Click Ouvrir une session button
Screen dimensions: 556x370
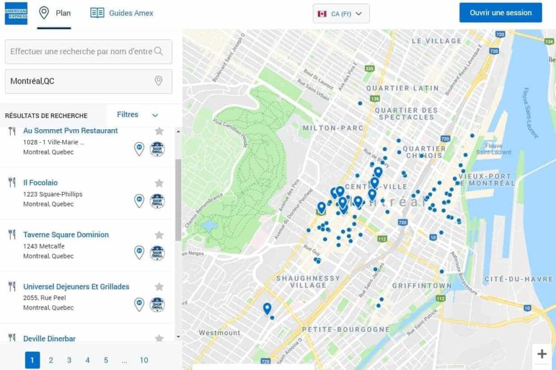click(x=500, y=12)
